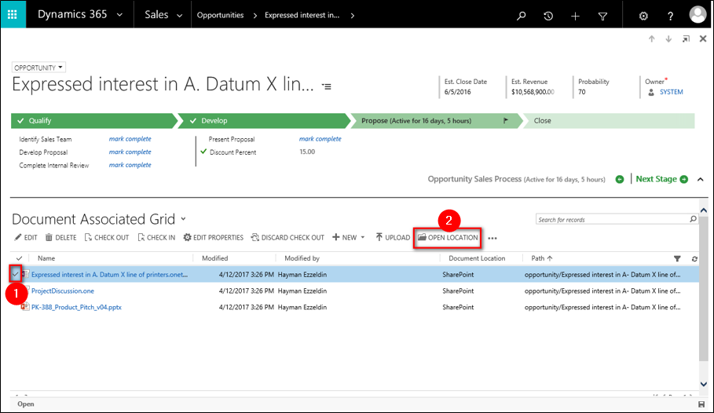Click the plus quick create icon

575,16
